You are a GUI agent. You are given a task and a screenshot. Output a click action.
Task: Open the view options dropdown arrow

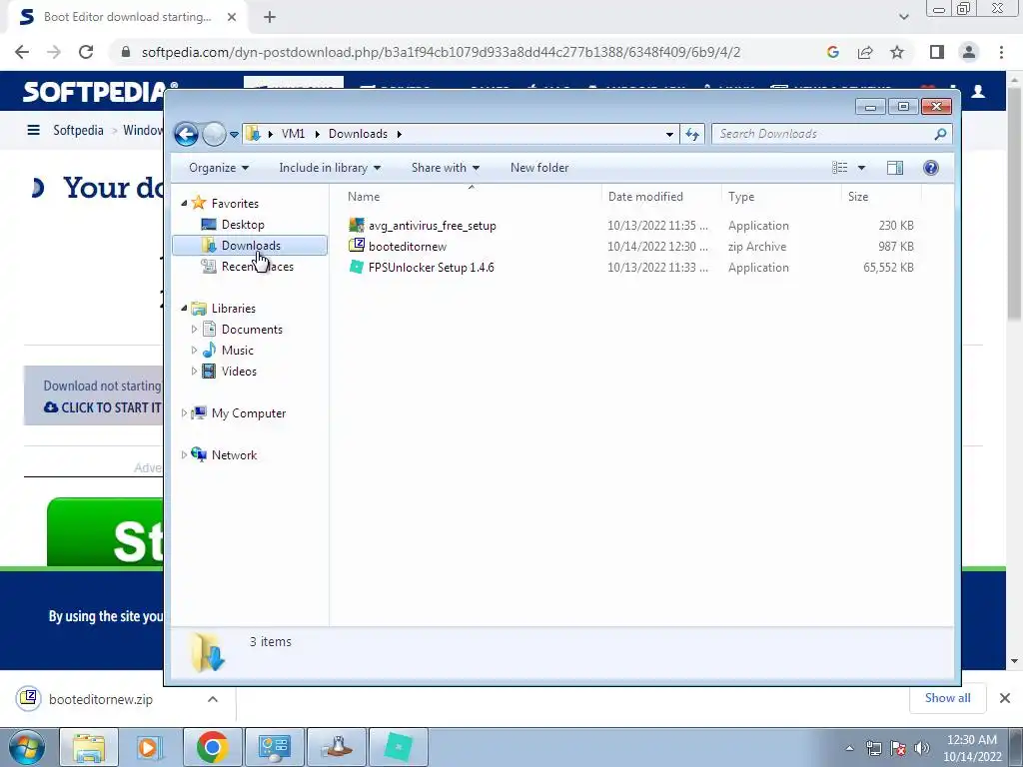[861, 168]
